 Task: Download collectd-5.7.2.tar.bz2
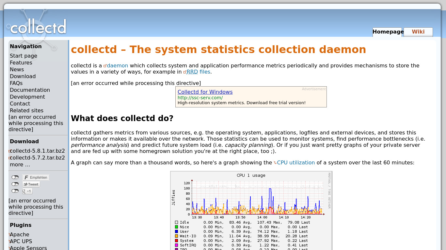pos(37,158)
